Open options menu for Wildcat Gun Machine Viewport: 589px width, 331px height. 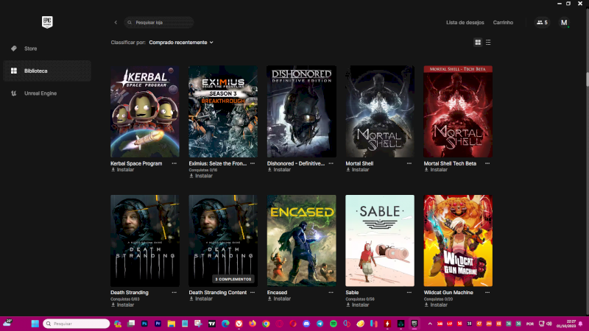(x=488, y=293)
